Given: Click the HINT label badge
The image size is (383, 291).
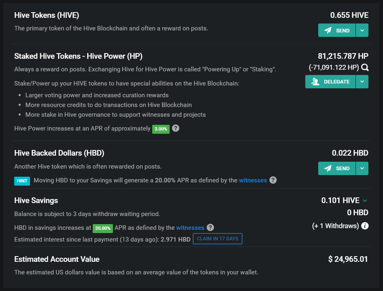Looking at the screenshot, I should click(x=22, y=181).
